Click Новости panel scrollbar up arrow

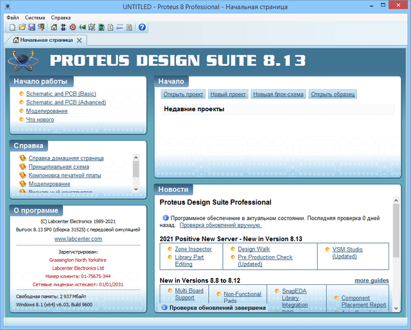coord(396,201)
